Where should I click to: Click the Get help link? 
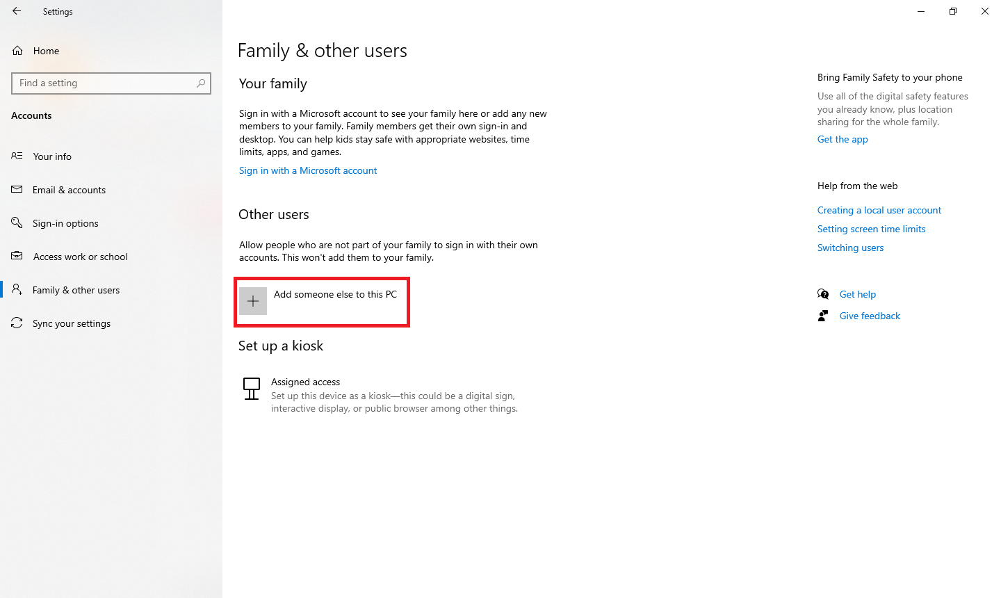point(858,294)
